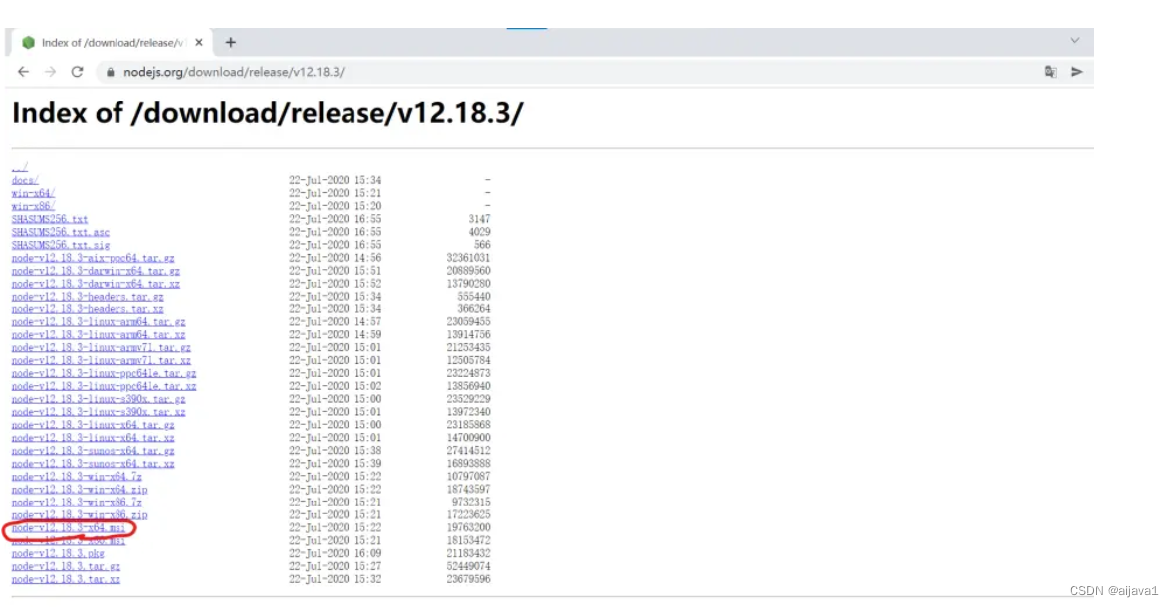
Task: Click the page heading Index of /download/release/v12.18.3/
Action: [x=267, y=113]
